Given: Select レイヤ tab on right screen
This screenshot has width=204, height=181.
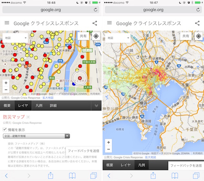Looking at the screenshot, I should click(126, 165).
